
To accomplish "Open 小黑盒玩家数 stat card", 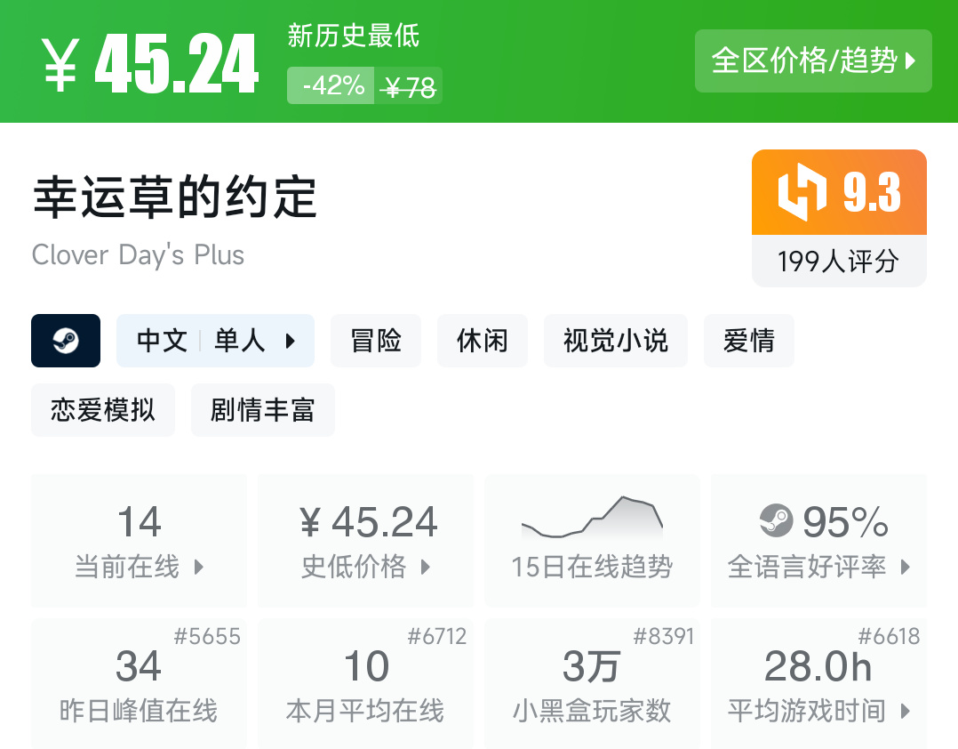I will (592, 684).
